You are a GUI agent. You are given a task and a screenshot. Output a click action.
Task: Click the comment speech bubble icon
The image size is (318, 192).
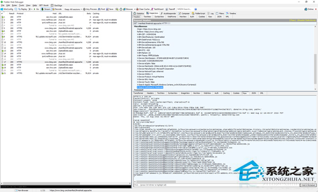16,9
